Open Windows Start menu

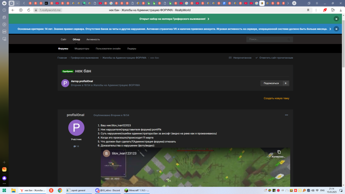[4, 191]
